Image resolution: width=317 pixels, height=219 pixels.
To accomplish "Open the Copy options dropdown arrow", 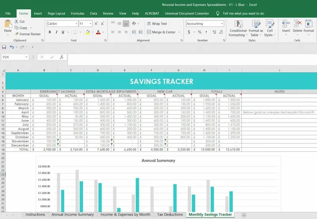I will [x=31, y=28].
